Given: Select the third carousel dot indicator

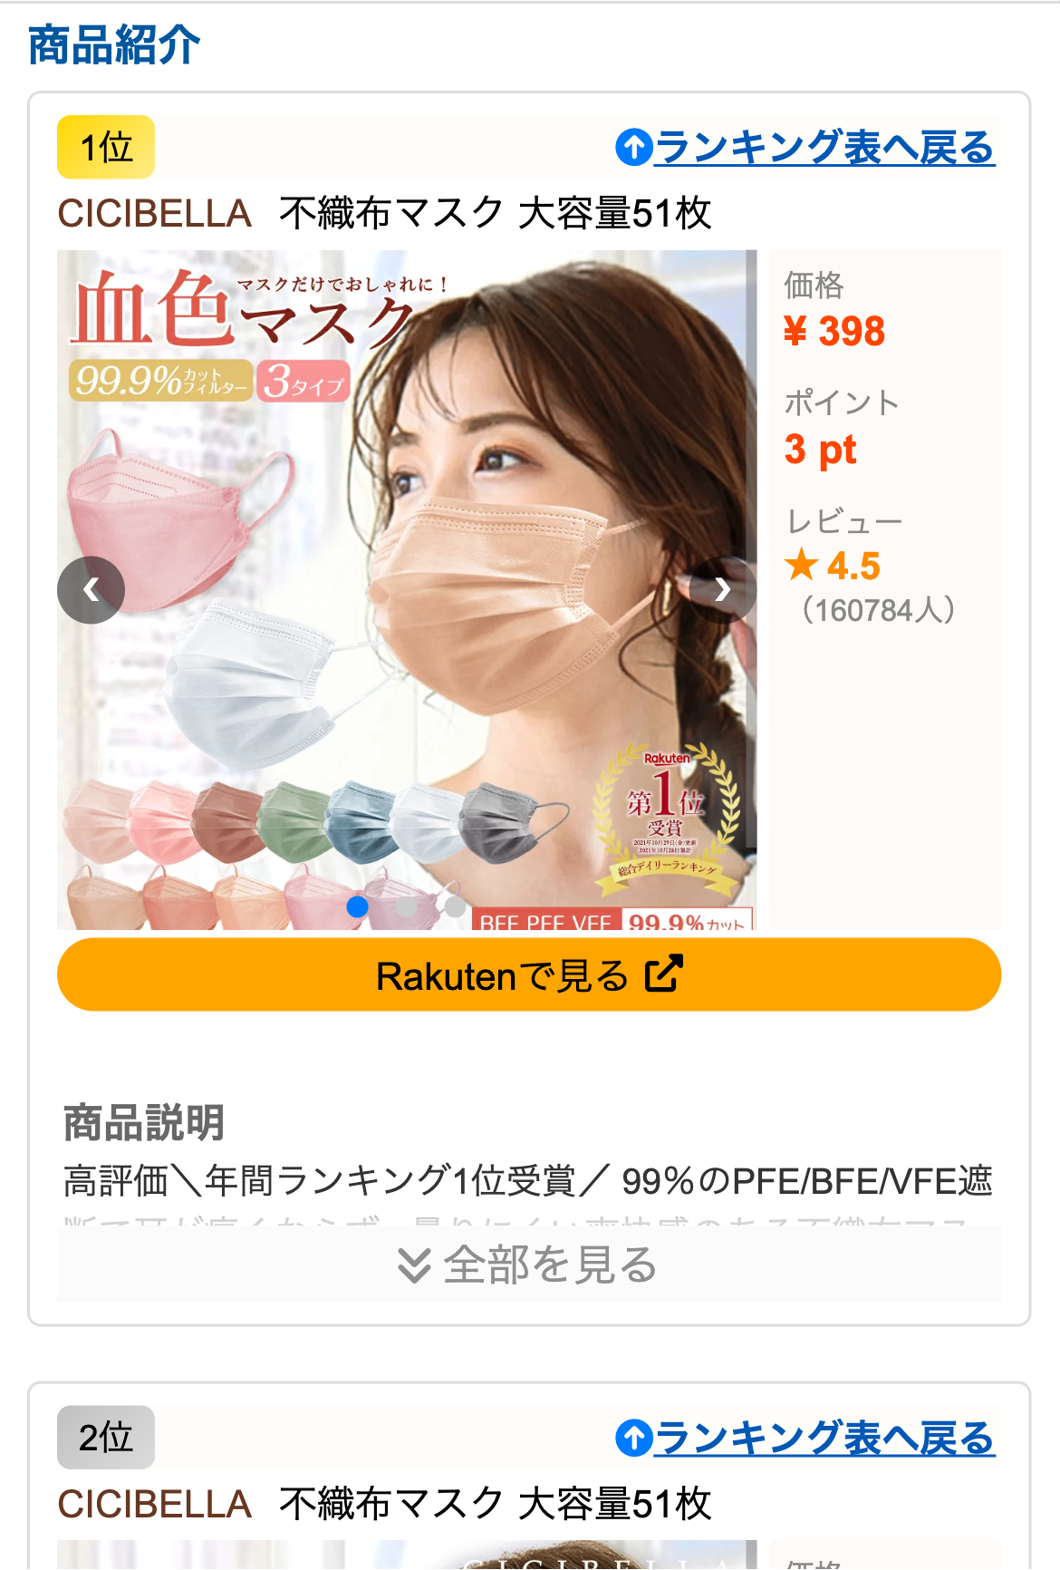Looking at the screenshot, I should click(x=455, y=906).
